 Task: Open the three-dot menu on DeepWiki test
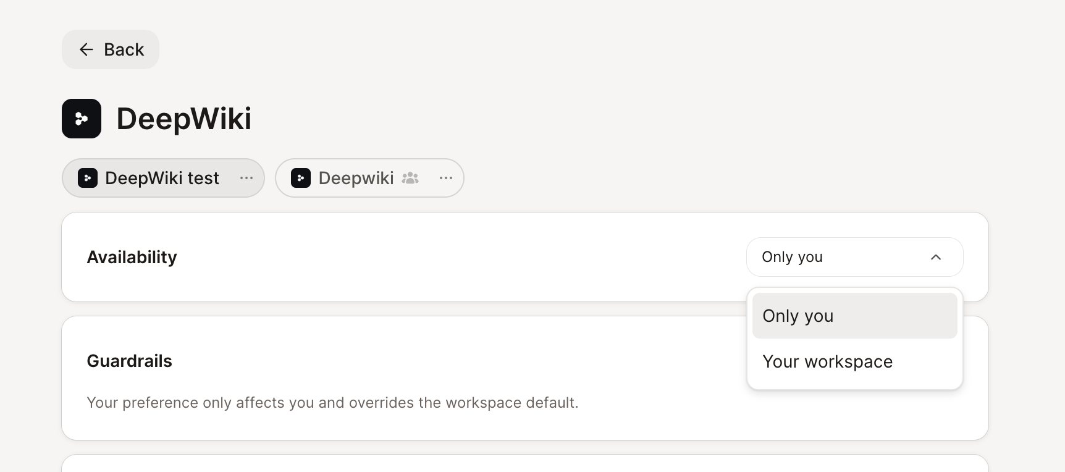246,178
